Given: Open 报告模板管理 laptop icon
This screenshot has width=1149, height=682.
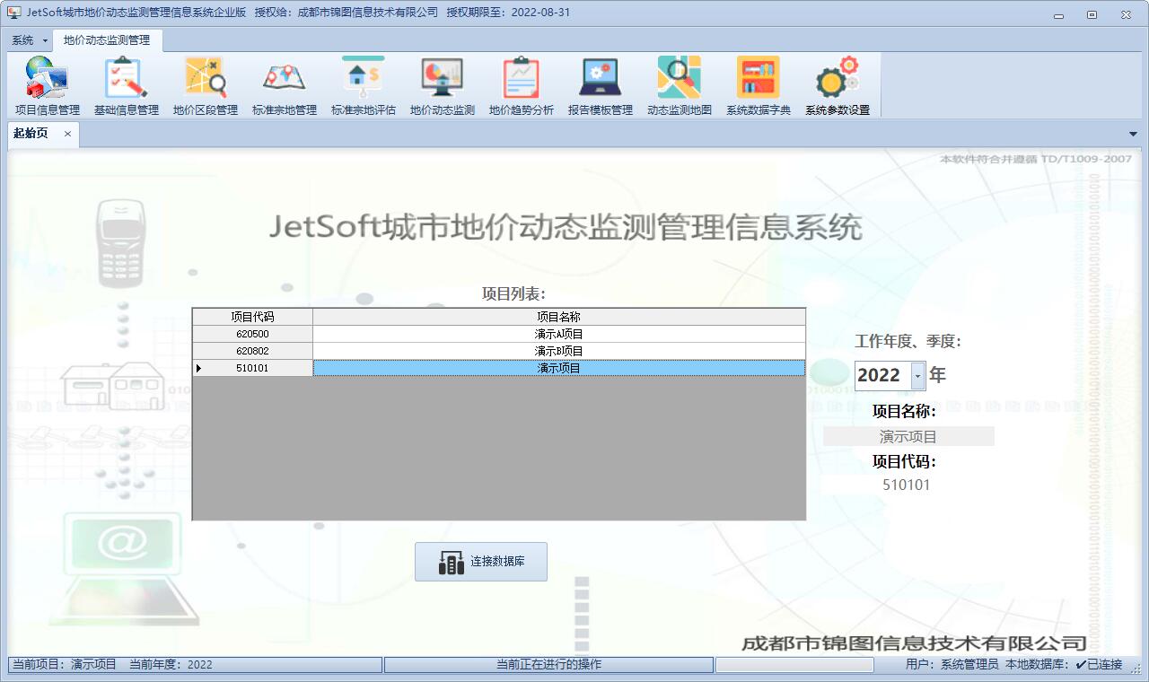Looking at the screenshot, I should [600, 86].
